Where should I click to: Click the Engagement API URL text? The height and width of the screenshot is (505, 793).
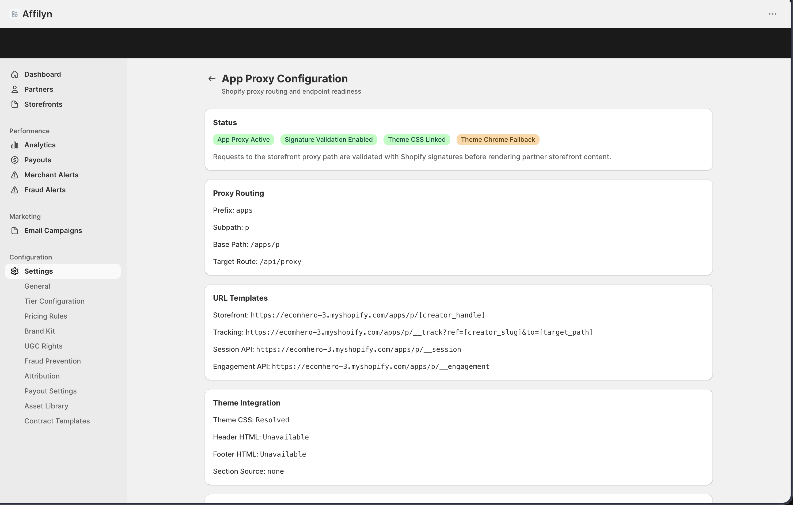381,367
